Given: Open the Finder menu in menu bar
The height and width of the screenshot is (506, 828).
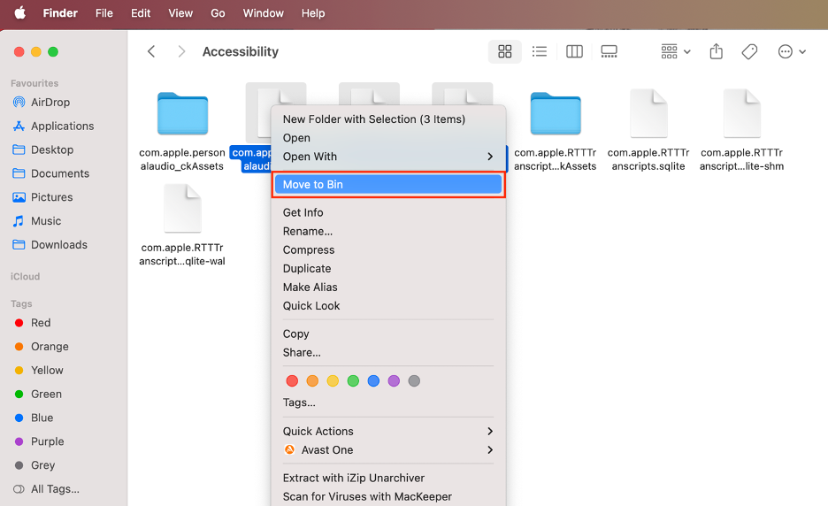Looking at the screenshot, I should coord(60,12).
